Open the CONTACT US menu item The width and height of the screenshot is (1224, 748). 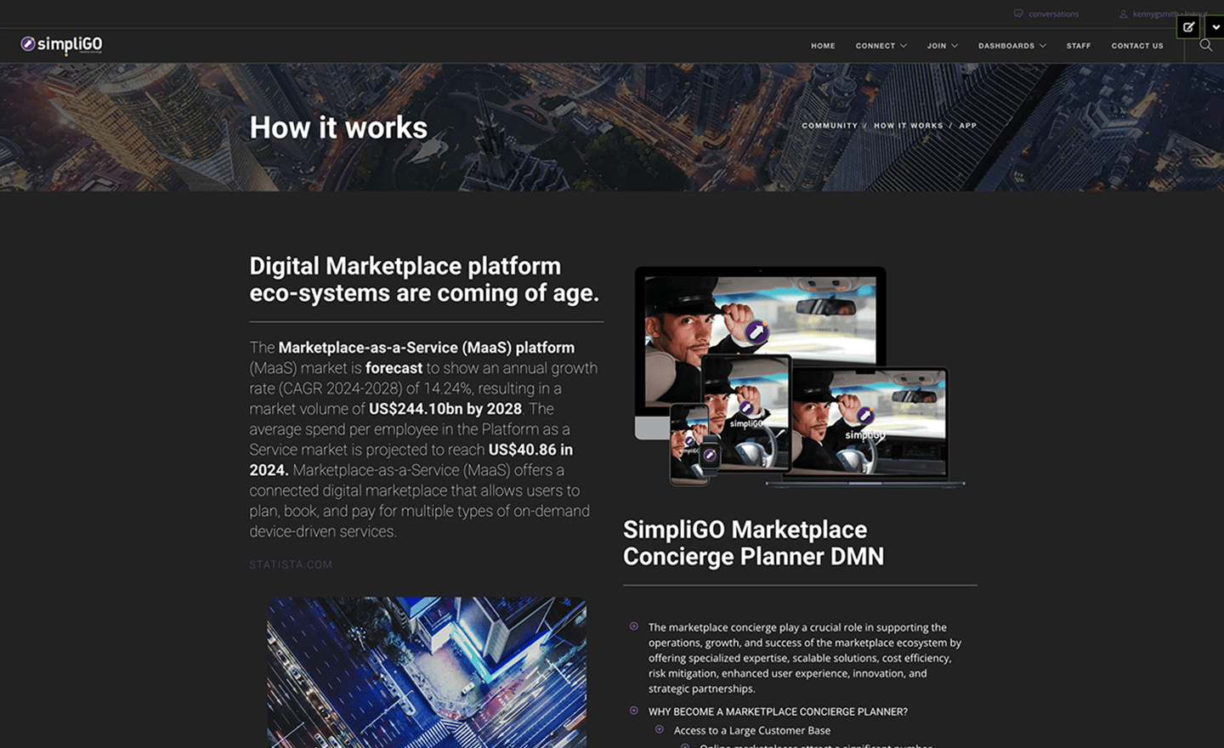pos(1136,46)
